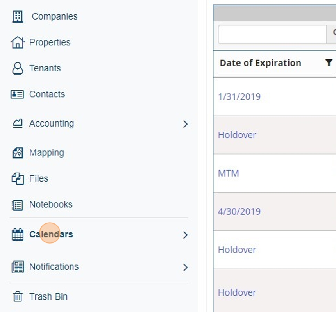
Task: Click the Accounting chart icon
Action: [x=18, y=123]
